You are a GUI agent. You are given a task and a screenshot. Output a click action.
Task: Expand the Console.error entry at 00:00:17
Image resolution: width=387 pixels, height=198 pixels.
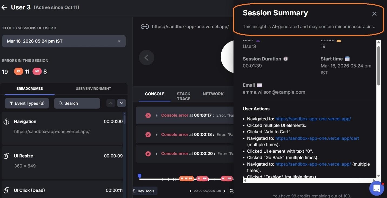tap(156, 115)
